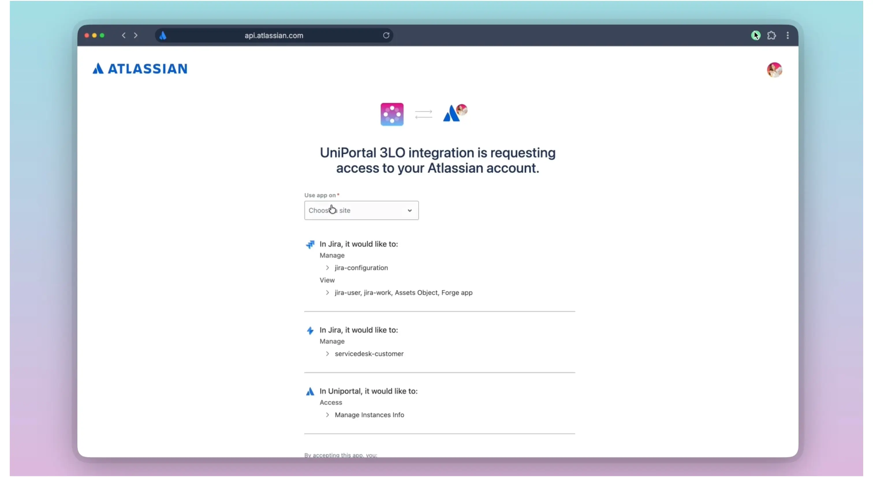This screenshot has height=477, width=873.
Task: Click the first 'In Jira, it would like to:' heading
Action: [359, 244]
